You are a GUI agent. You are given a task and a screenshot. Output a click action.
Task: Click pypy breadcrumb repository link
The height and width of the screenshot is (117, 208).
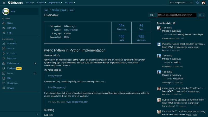pyautogui.click(x=72, y=10)
